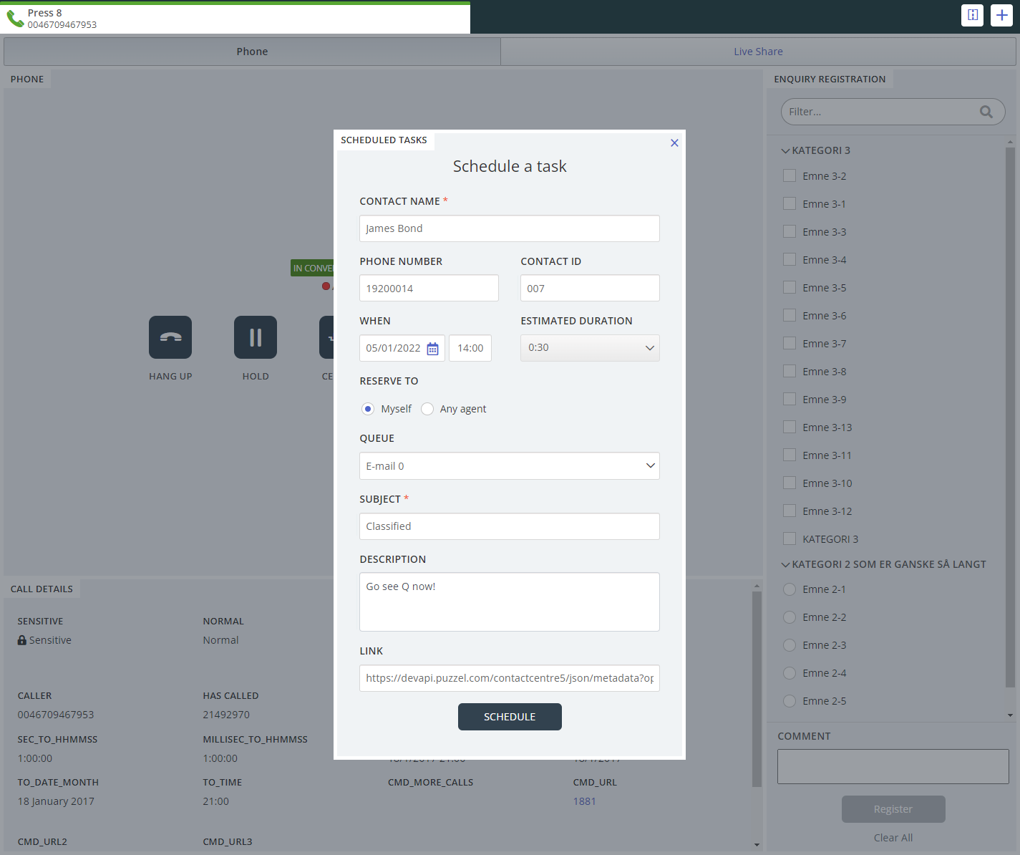Image resolution: width=1020 pixels, height=855 pixels.
Task: Click the Clear All link
Action: coord(893,838)
